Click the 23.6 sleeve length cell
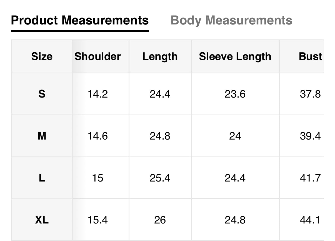This screenshot has height=241, width=335. [x=235, y=94]
